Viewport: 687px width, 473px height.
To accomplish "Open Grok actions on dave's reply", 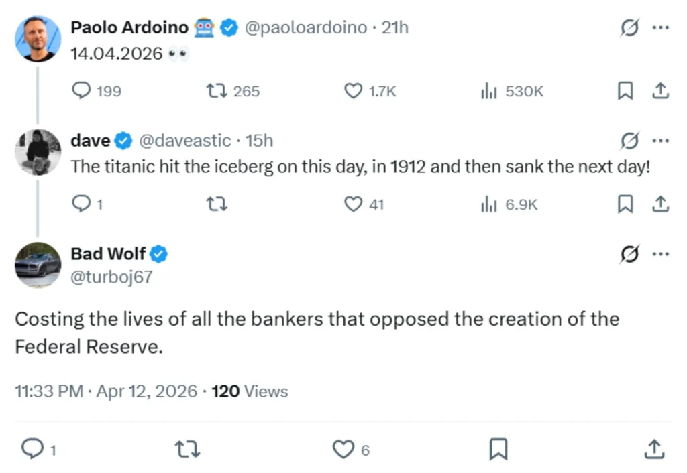I will point(629,141).
